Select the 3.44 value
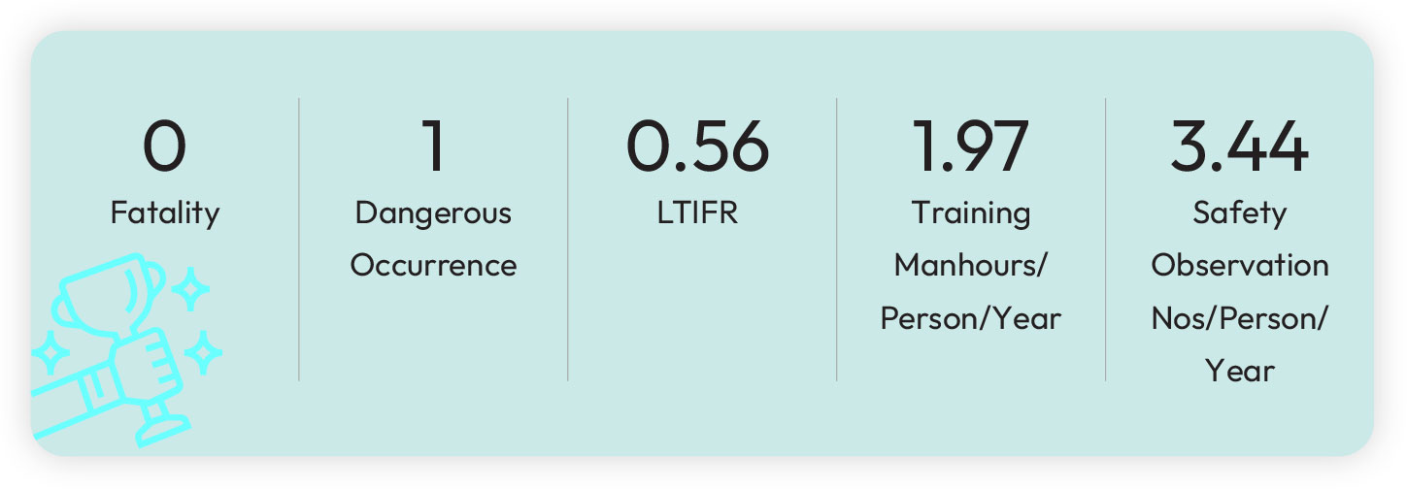Viewport: 1407px width, 489px height. [x=1239, y=147]
